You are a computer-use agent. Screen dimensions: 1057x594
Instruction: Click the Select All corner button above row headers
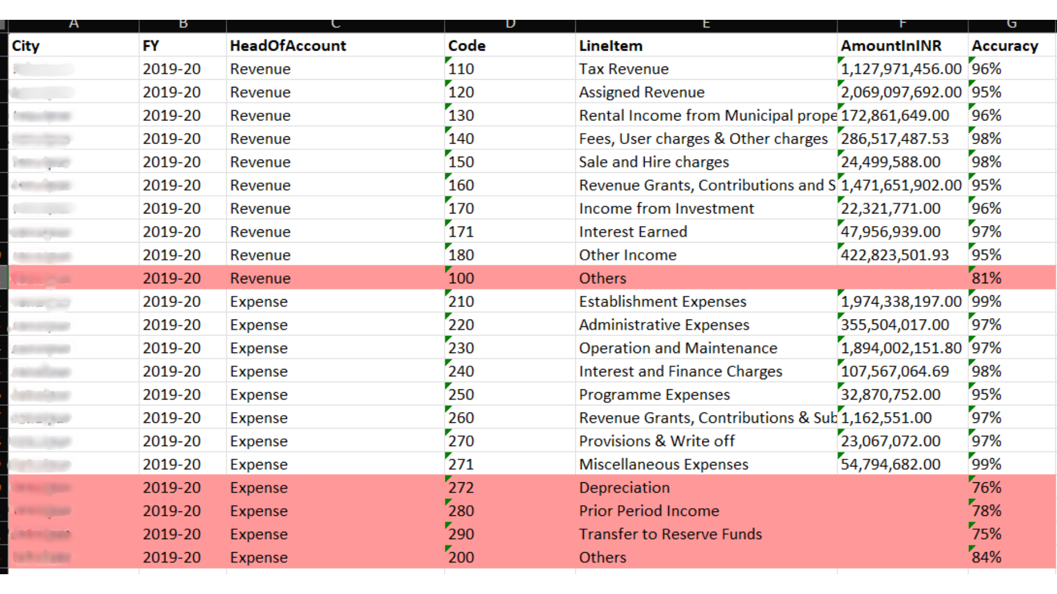[x=4, y=23]
